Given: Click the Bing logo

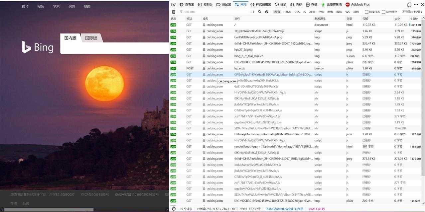Looking at the screenshot, I should click(38, 47).
